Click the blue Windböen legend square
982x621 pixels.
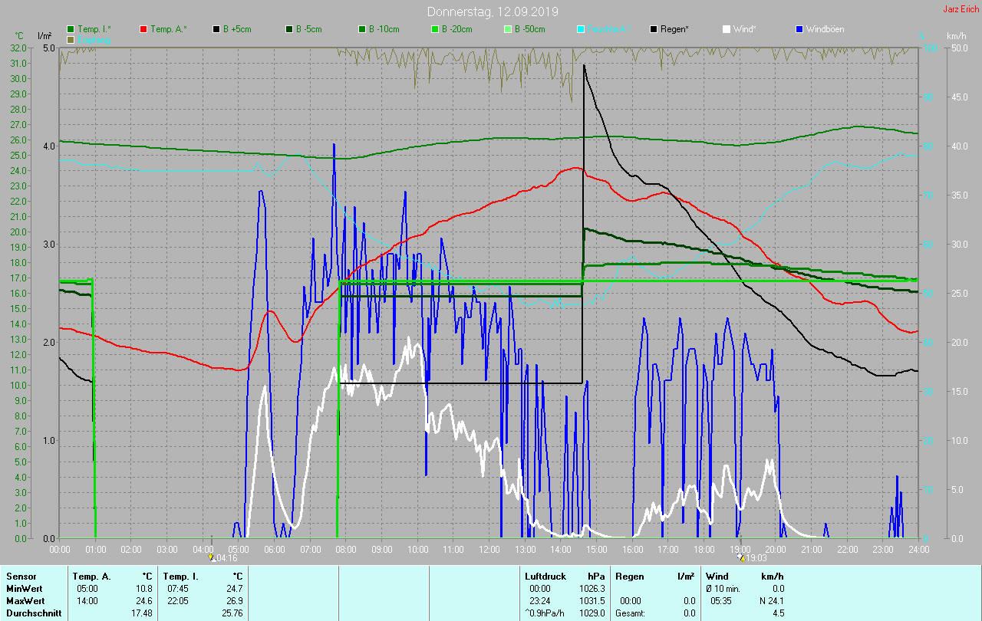point(799,29)
